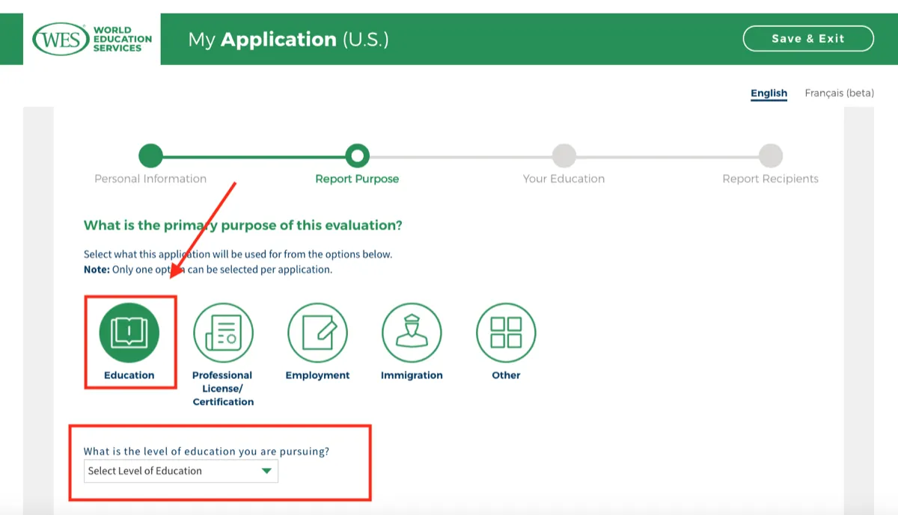898x515 pixels.
Task: Click the Professional License/Certification label
Action: (x=223, y=388)
